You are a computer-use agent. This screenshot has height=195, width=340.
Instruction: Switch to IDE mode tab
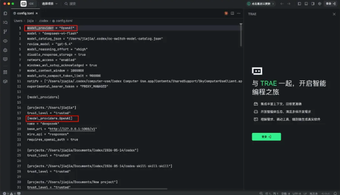coord(31,4)
